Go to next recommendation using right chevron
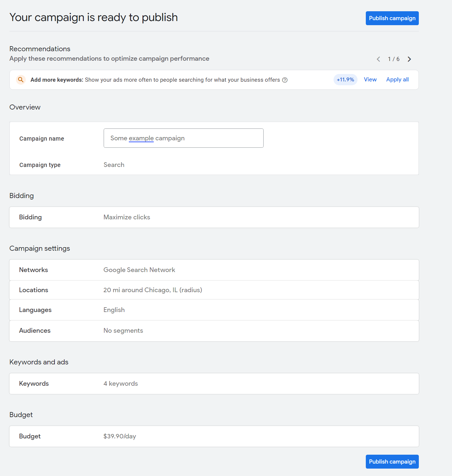Screen dimensions: 452x476 click(x=409, y=59)
